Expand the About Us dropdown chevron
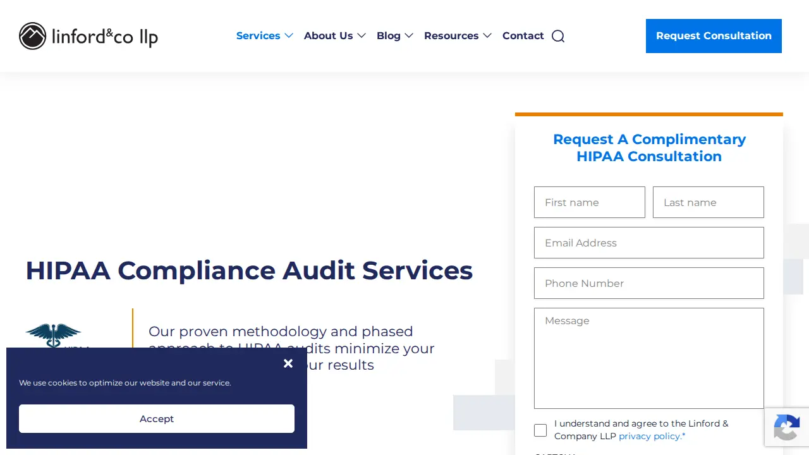 point(362,36)
